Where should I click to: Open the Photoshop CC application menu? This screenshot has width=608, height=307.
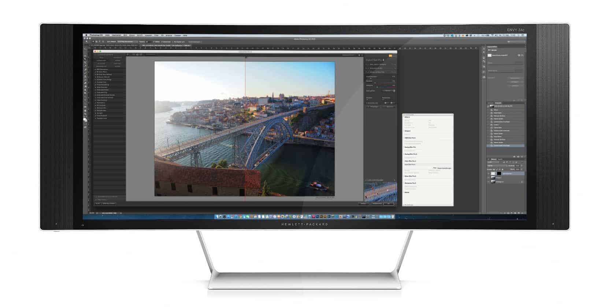coord(96,35)
